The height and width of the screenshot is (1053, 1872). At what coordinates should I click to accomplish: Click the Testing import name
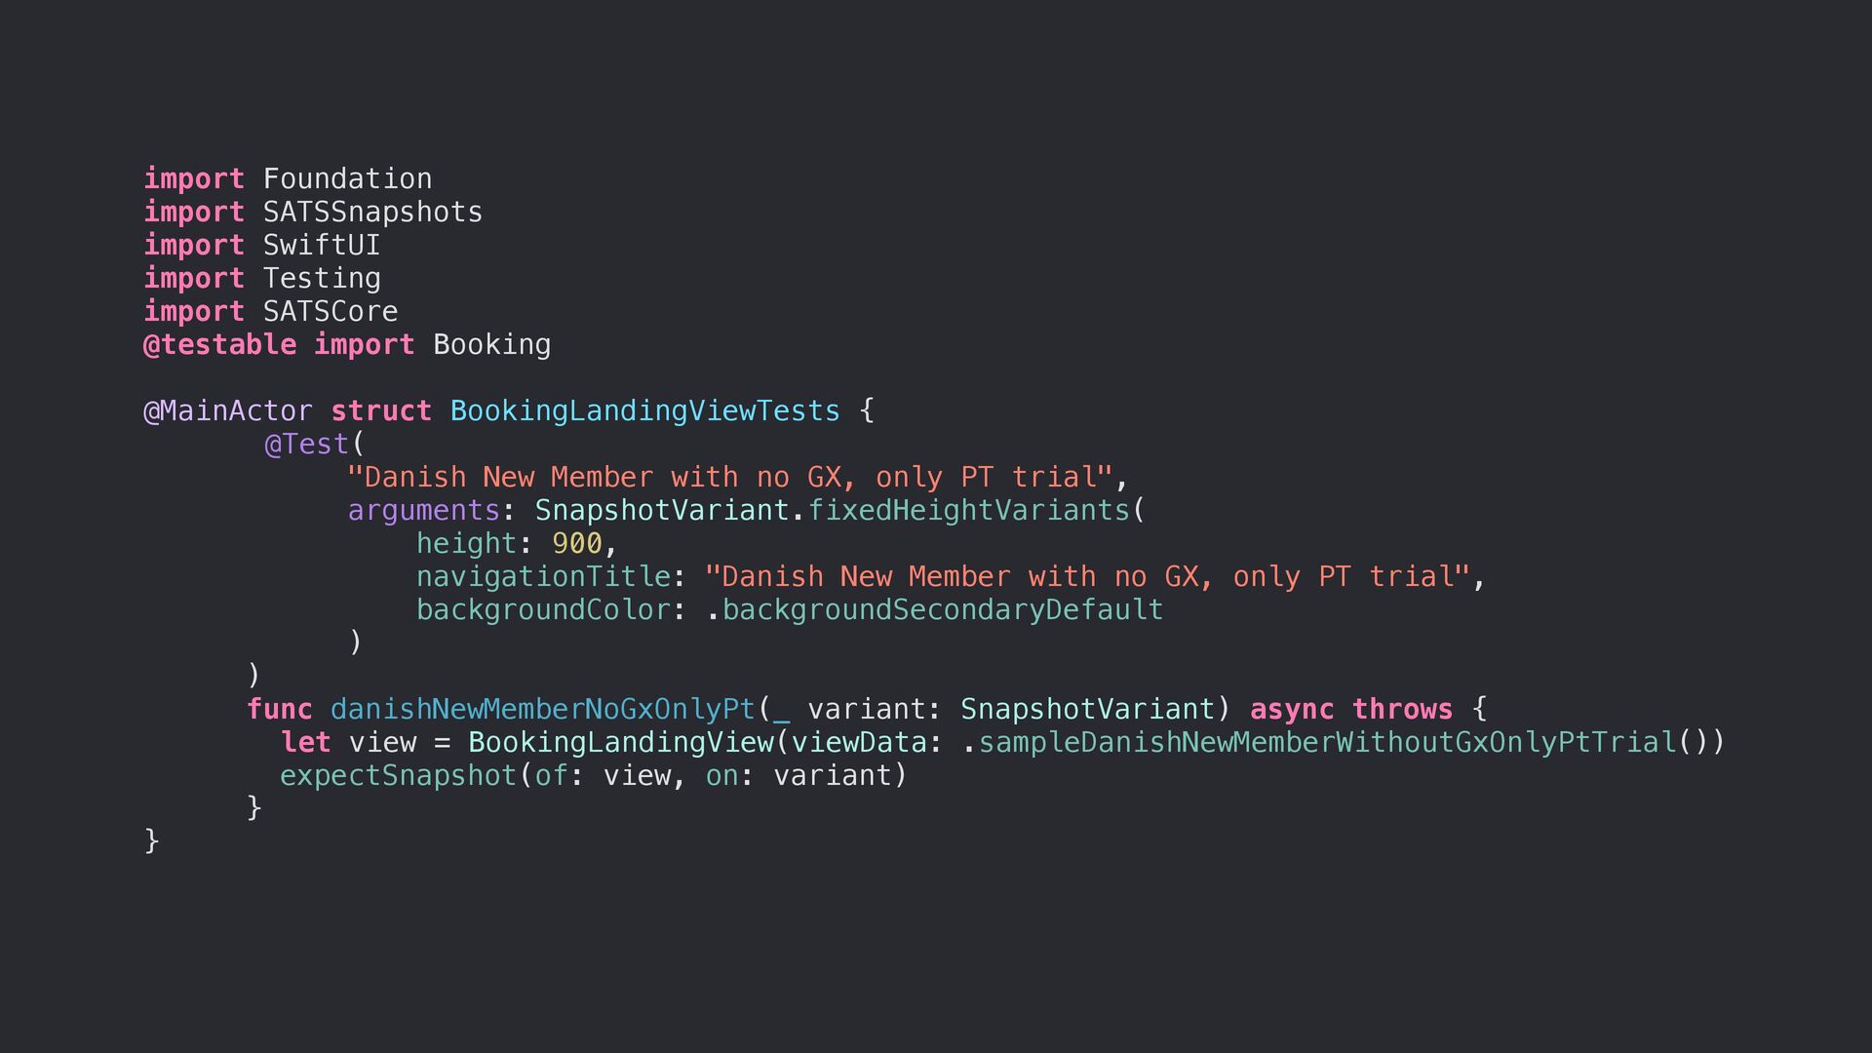point(321,279)
